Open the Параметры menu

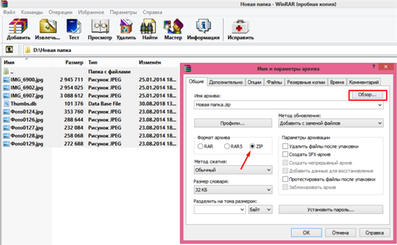[123, 12]
